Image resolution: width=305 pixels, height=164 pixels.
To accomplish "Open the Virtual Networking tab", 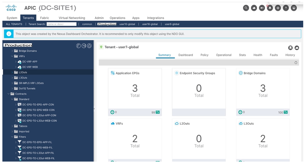I will click(72, 18).
